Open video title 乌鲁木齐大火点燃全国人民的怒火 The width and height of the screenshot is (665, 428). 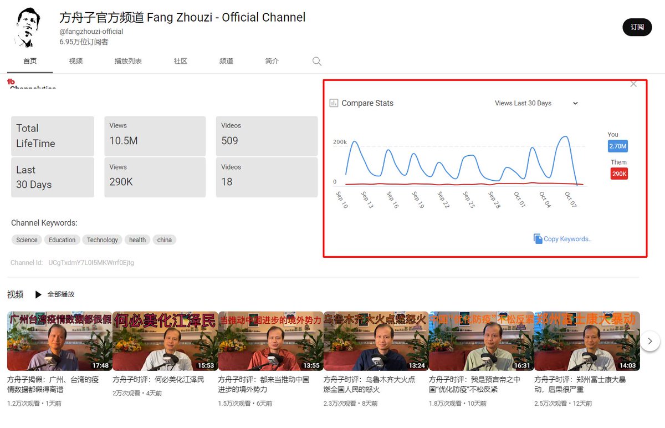[369, 385]
